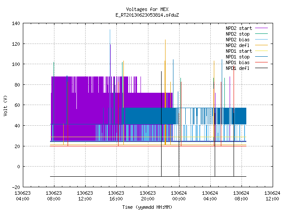Screen dimensions: 281x211
Task: Click the y-axis value 120
Action: (16, 44)
